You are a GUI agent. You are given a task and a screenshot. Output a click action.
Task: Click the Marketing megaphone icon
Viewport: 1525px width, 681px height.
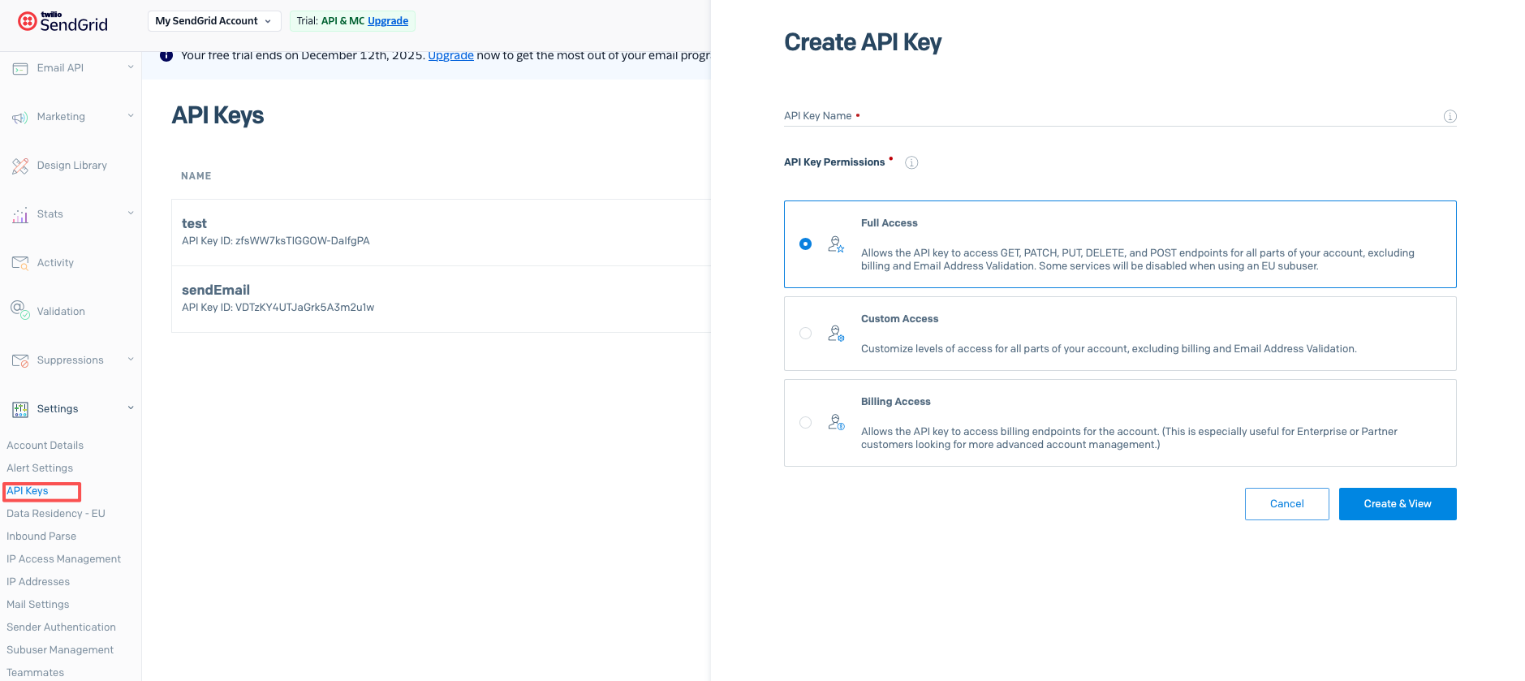pos(20,118)
